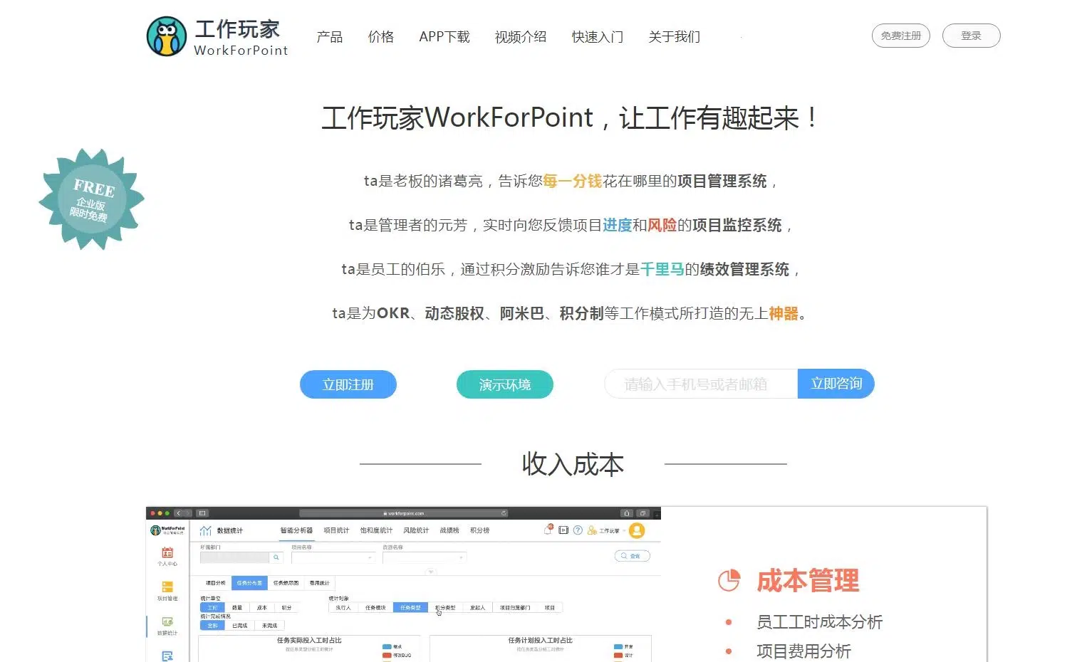
Task: Click the video tutorial icon beside the bell
Action: tap(563, 530)
